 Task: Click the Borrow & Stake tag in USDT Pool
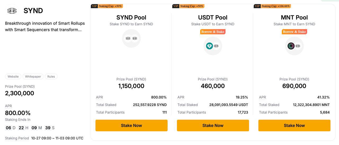point(213,32)
